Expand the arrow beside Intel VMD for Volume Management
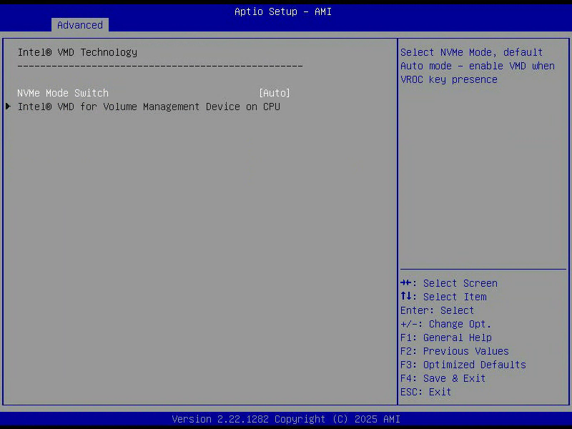This screenshot has height=429, width=572. 8,107
